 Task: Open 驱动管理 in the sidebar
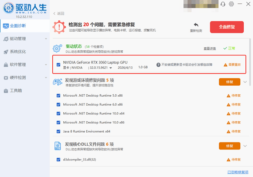pos(25,39)
